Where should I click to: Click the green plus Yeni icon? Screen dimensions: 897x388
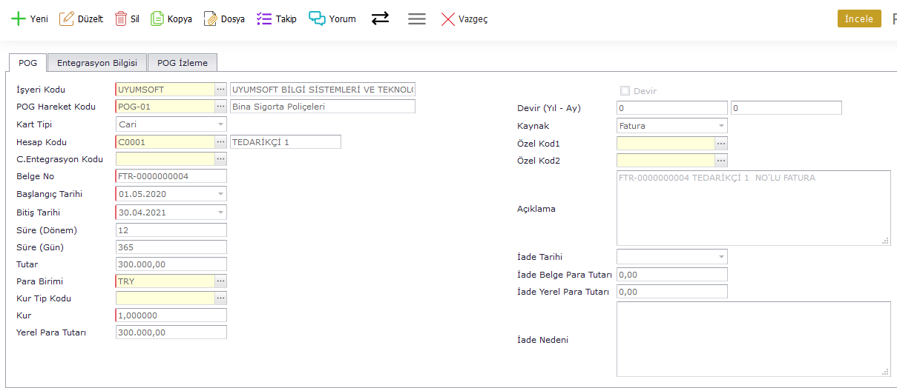[19, 19]
